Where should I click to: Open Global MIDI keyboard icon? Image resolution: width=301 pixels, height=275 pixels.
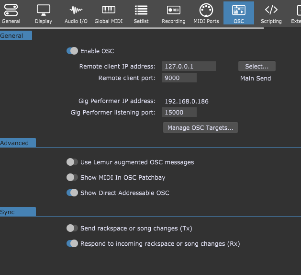(108, 10)
